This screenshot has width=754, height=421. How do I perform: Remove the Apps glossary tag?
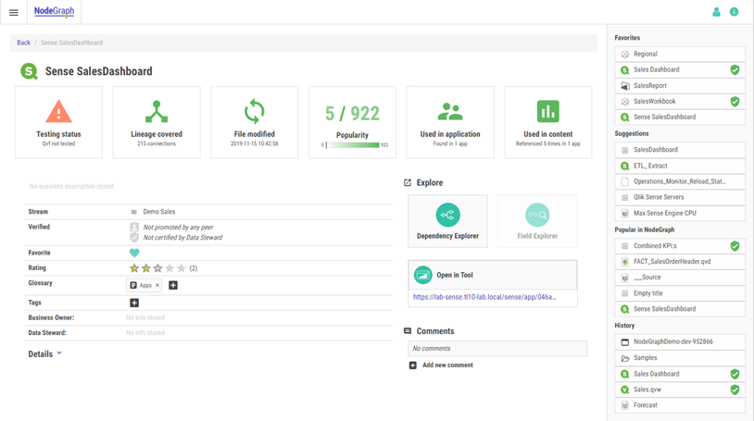click(157, 285)
